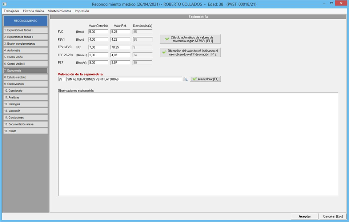Open the Trabajador menu
The height and width of the screenshot is (222, 349).
click(11, 11)
